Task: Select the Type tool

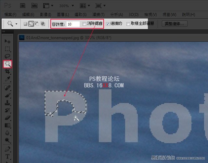Action: tap(7, 156)
